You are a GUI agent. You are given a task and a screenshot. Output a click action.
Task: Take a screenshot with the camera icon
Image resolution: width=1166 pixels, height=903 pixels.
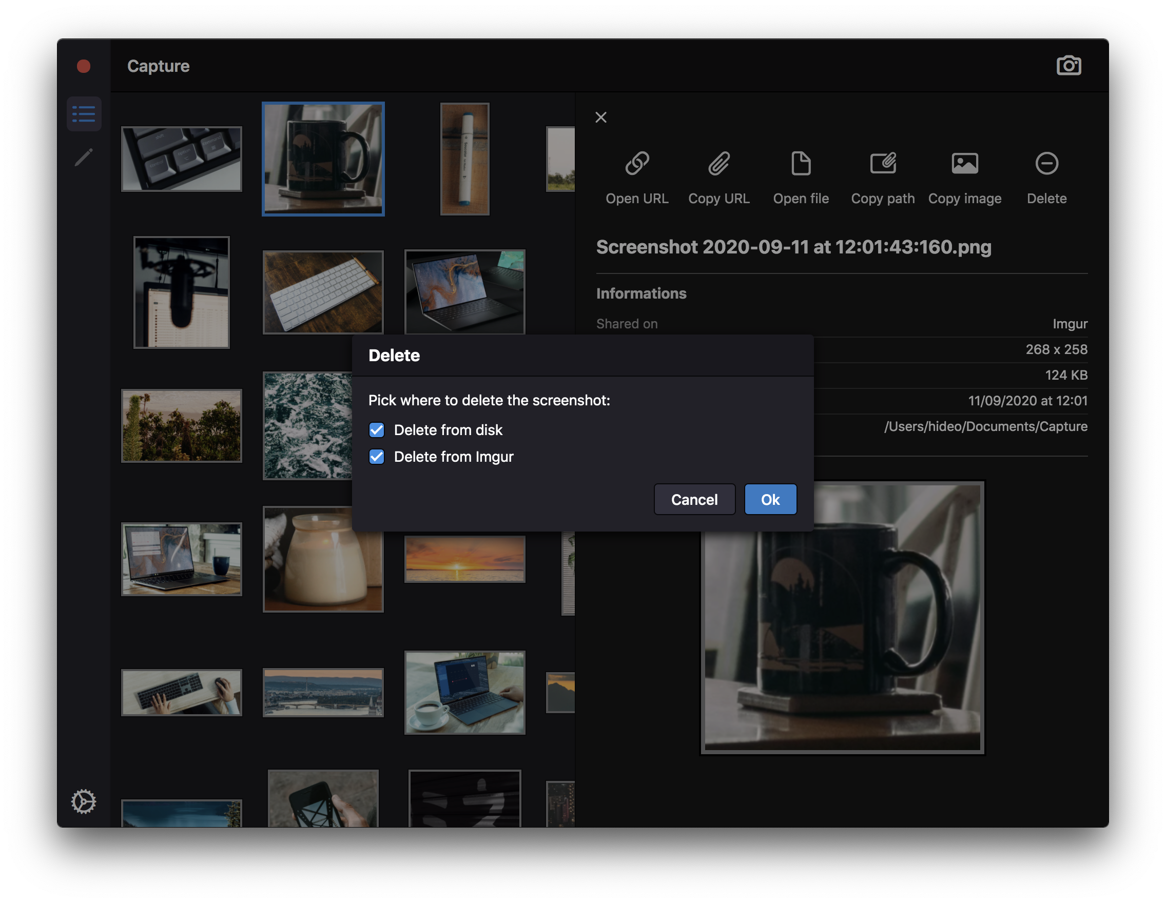point(1068,66)
